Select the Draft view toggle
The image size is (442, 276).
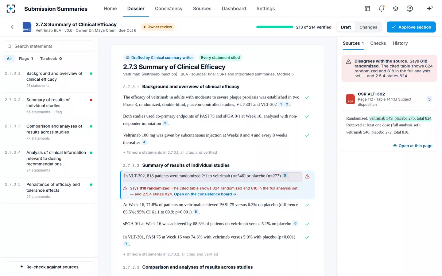pos(346,27)
